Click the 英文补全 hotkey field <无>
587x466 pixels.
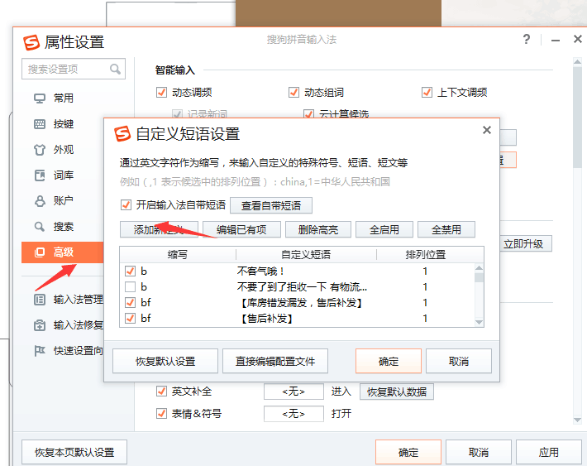(293, 392)
